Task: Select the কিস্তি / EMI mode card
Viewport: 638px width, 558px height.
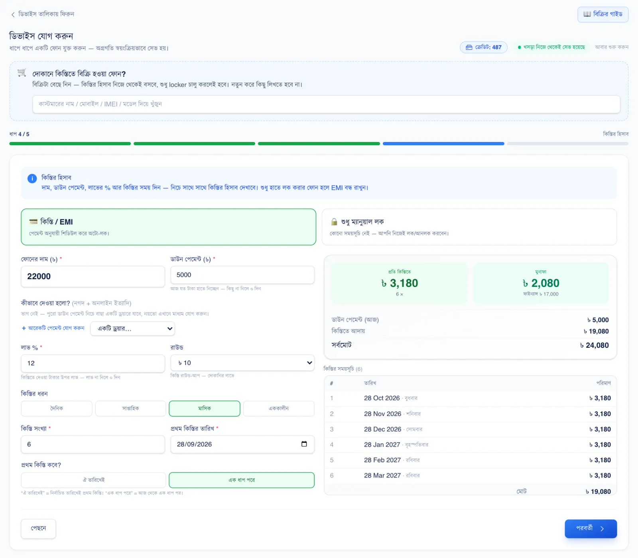Action: point(168,227)
